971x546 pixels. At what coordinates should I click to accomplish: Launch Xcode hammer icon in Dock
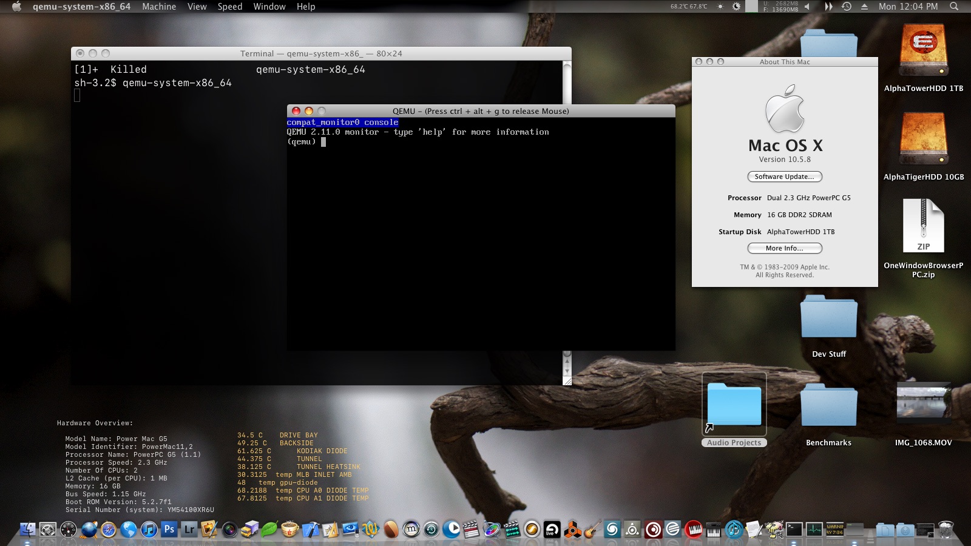(x=310, y=530)
